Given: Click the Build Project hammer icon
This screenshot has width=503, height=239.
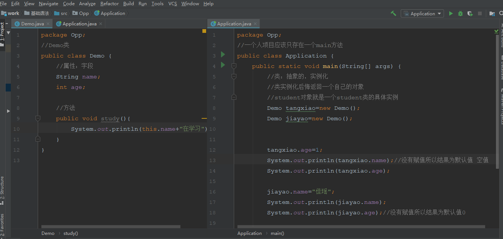Looking at the screenshot, I should point(393,13).
